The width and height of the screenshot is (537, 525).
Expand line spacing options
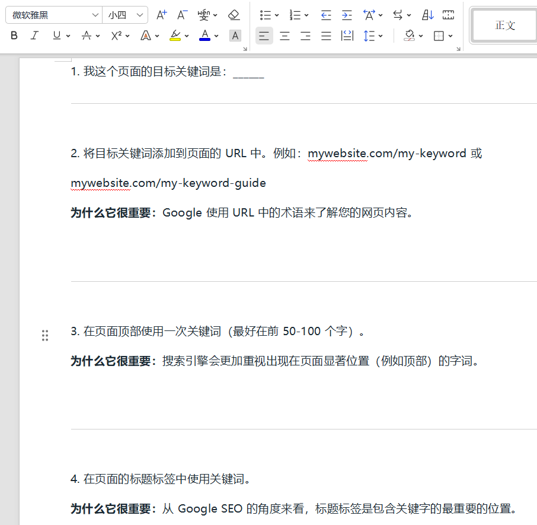pos(380,36)
